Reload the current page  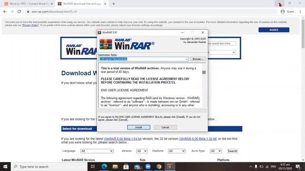pos(19,11)
